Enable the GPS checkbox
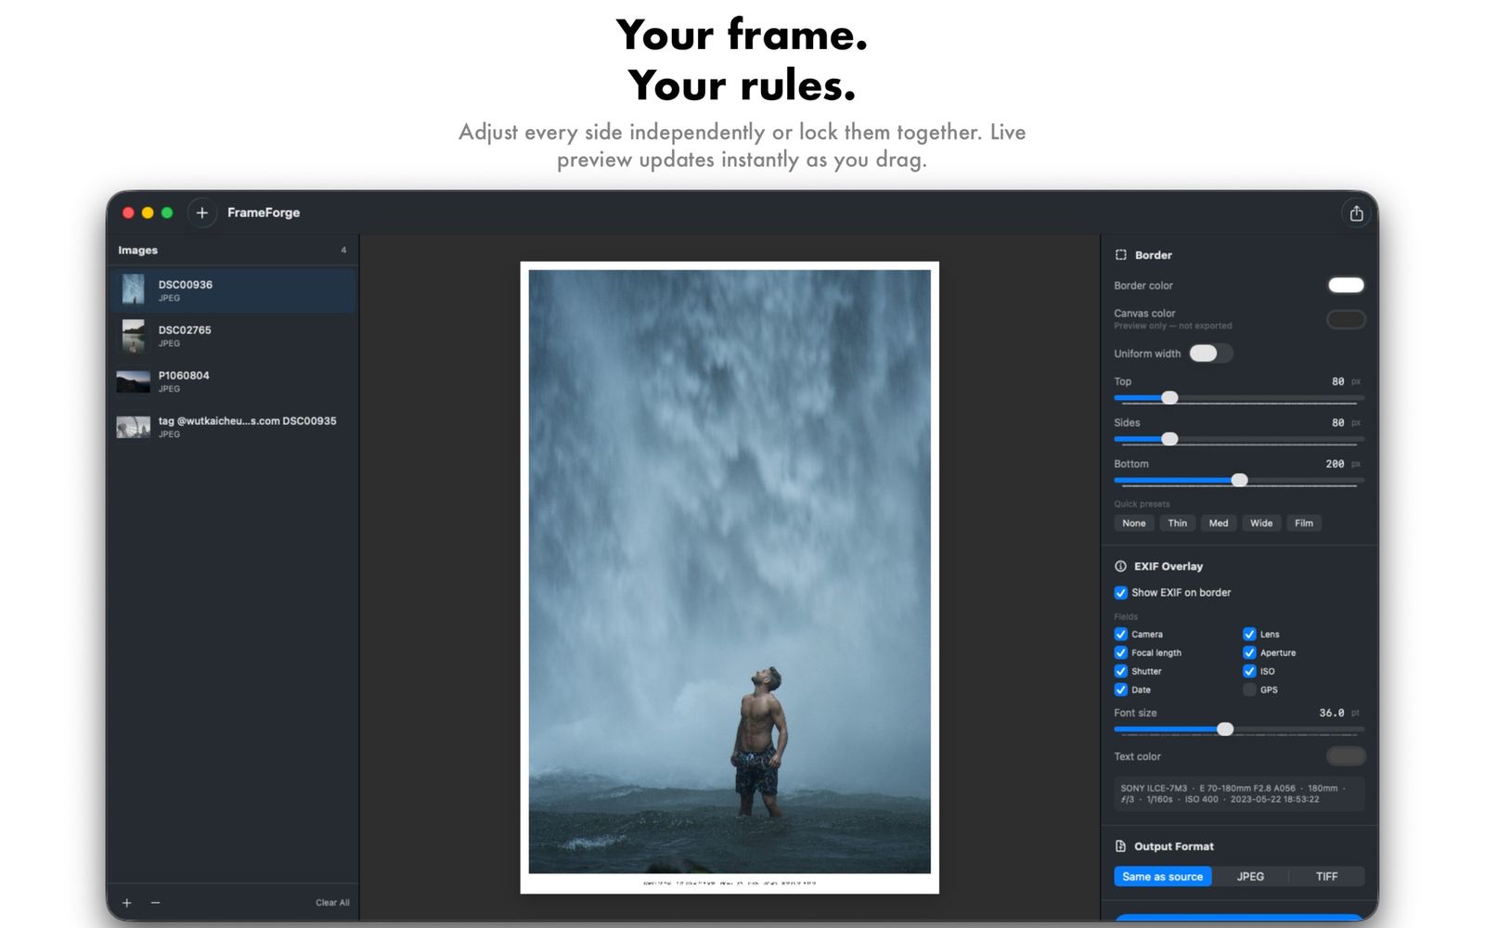Viewport: 1485px width, 928px height. click(x=1249, y=690)
